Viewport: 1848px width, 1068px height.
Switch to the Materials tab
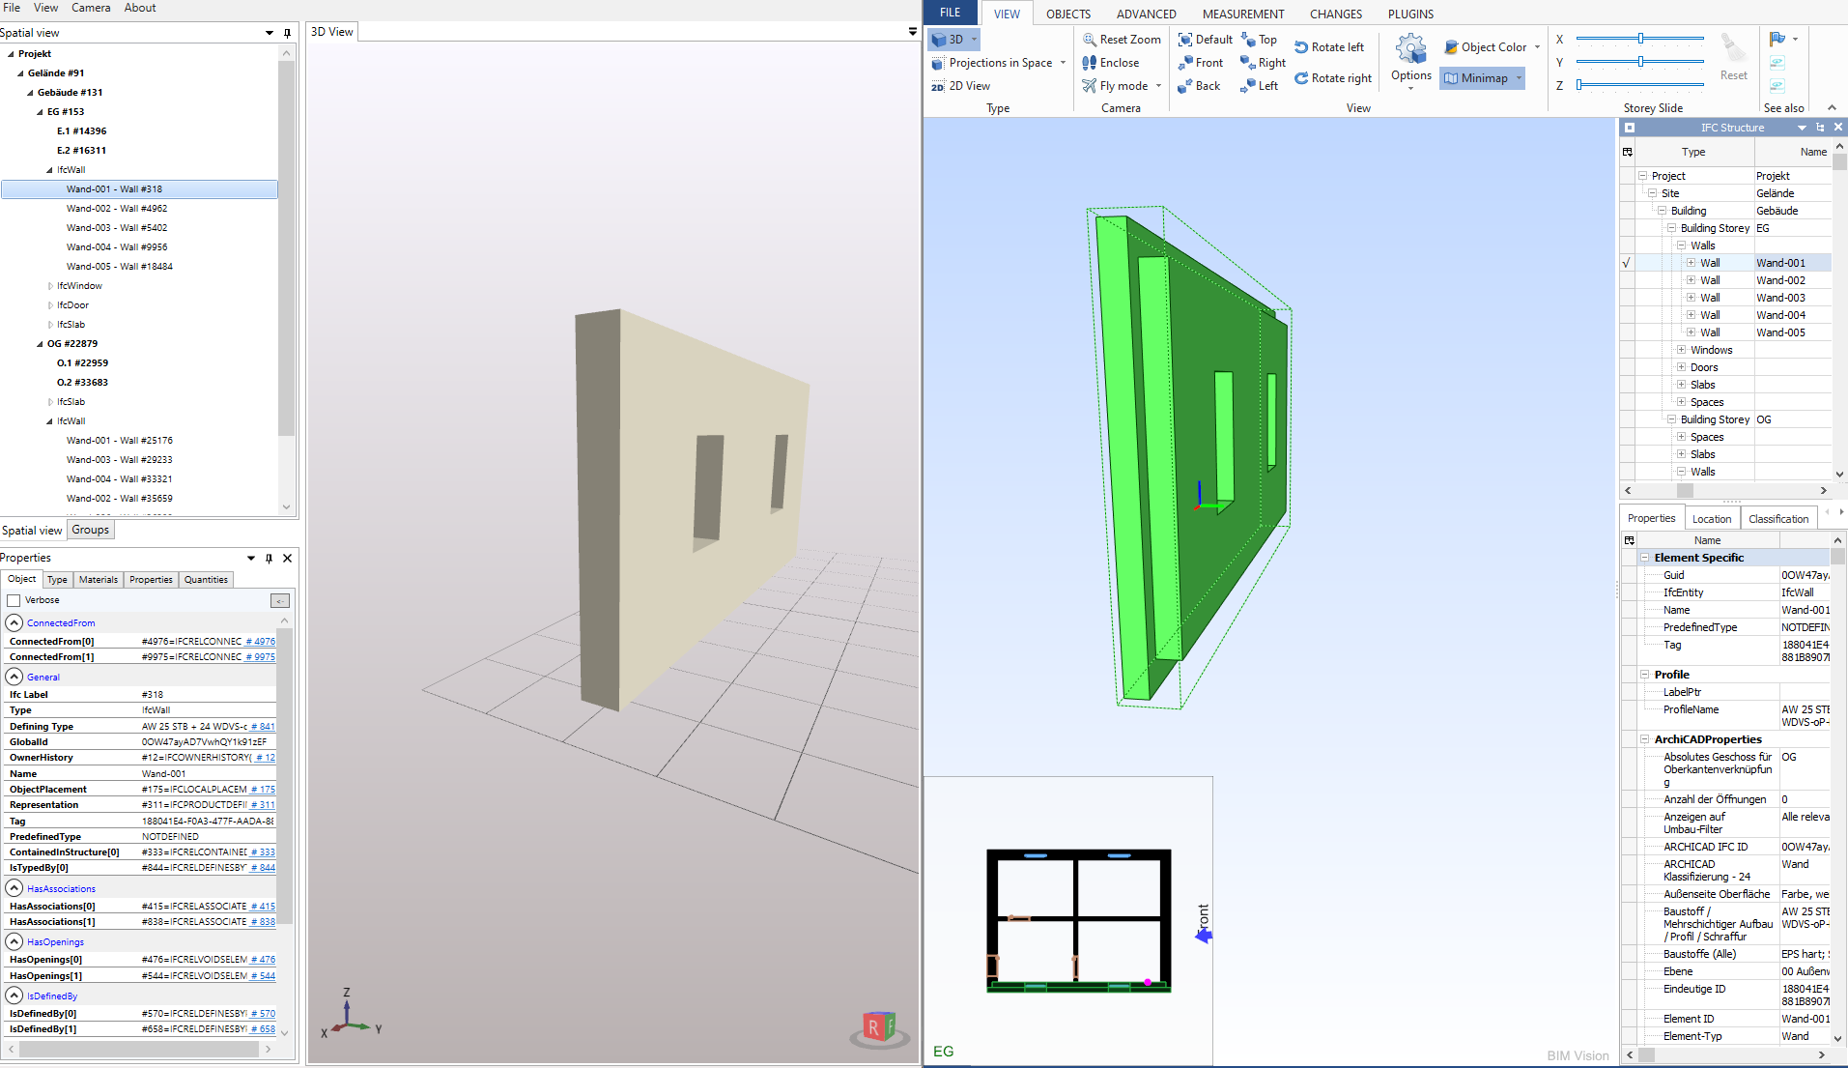(x=99, y=580)
